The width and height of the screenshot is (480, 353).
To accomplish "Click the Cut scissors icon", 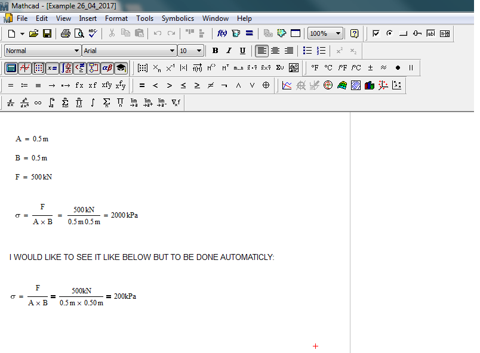I will pyautogui.click(x=112, y=33).
